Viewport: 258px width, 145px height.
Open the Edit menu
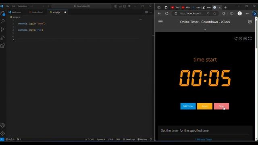[x=13, y=6]
